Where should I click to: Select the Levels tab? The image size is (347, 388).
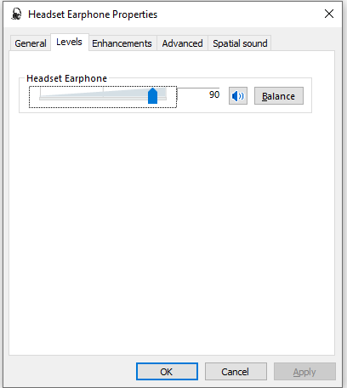[70, 42]
